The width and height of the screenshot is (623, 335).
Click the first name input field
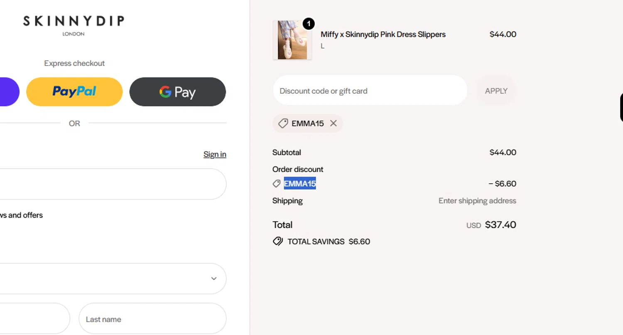click(33, 319)
